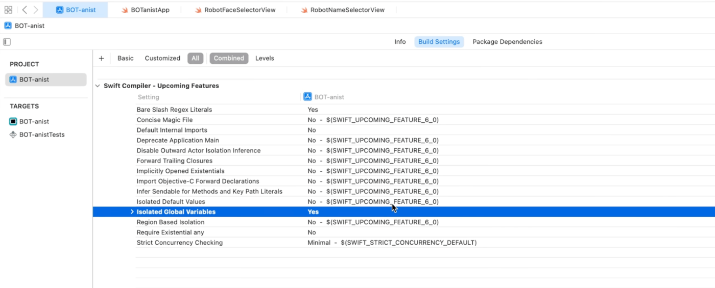Select the Strict Concurrency Checking setting
This screenshot has height=288, width=715.
[180, 243]
